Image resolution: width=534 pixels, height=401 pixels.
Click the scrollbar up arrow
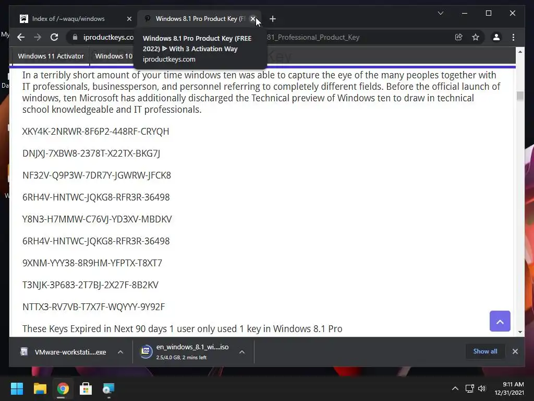pos(520,52)
